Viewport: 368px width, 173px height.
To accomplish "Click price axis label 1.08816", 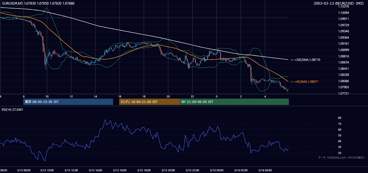I will click(x=344, y=56).
